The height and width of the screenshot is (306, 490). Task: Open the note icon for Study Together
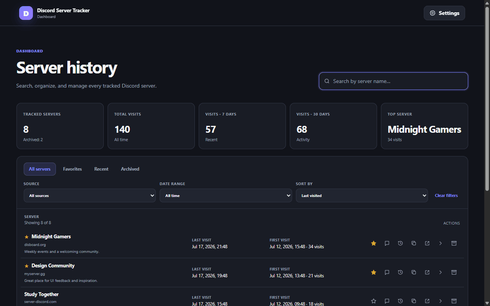387,301
